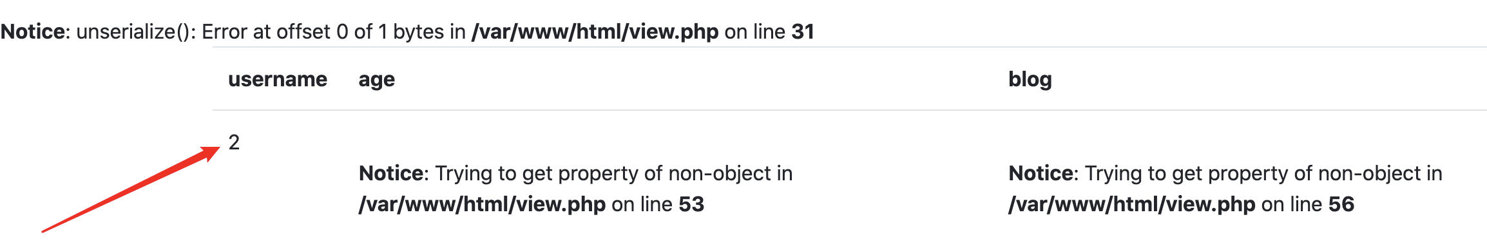Click the bold Notice in the blog column
The width and height of the screenshot is (1487, 246).
point(1041,173)
